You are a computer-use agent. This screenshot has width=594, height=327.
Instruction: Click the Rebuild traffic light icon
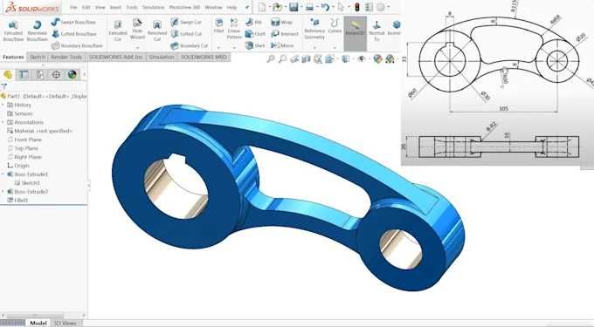357,7
